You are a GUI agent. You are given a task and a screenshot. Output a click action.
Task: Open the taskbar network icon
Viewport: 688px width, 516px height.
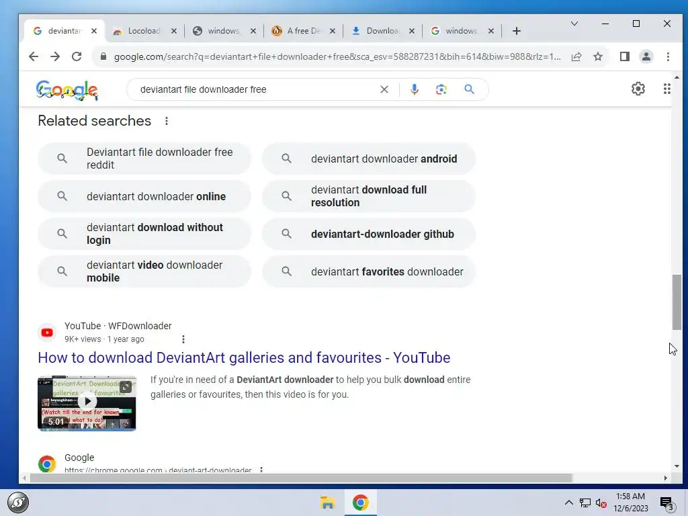coord(585,503)
